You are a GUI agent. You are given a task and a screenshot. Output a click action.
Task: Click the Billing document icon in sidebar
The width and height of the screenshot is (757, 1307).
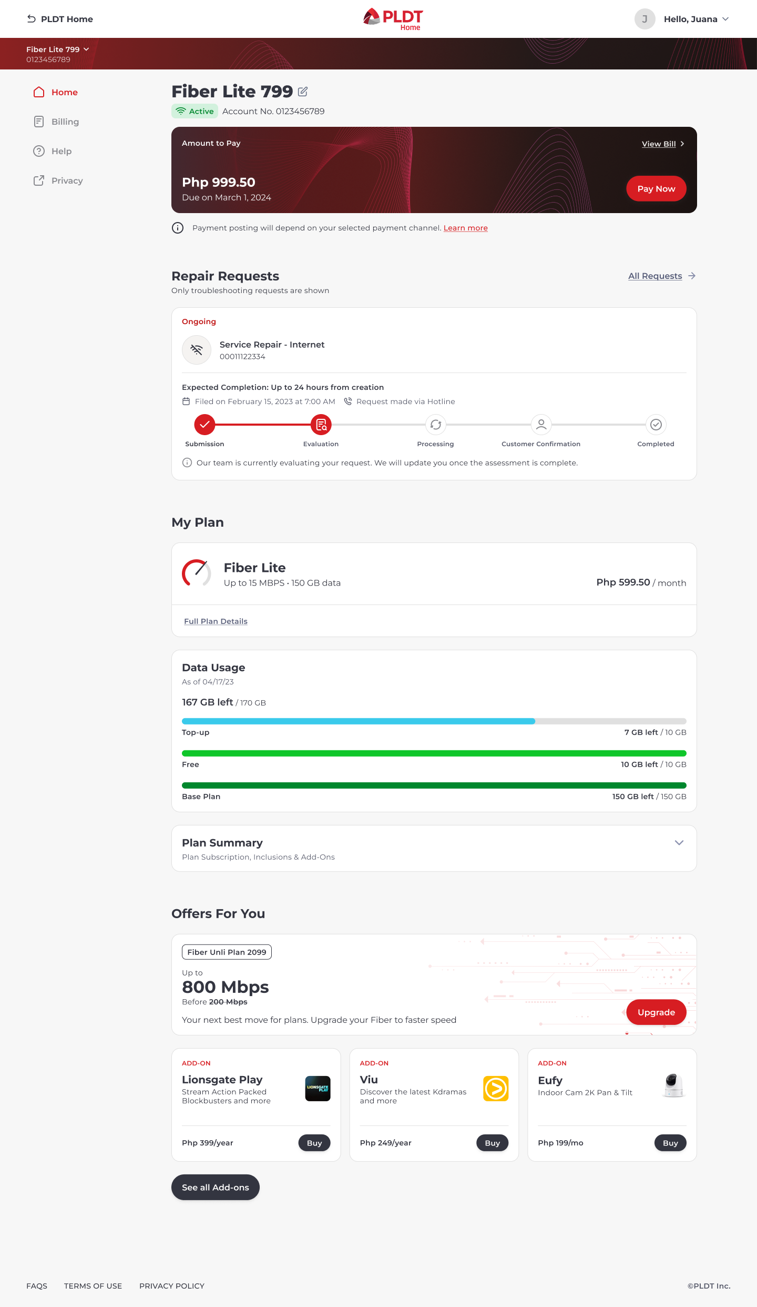[x=39, y=122]
